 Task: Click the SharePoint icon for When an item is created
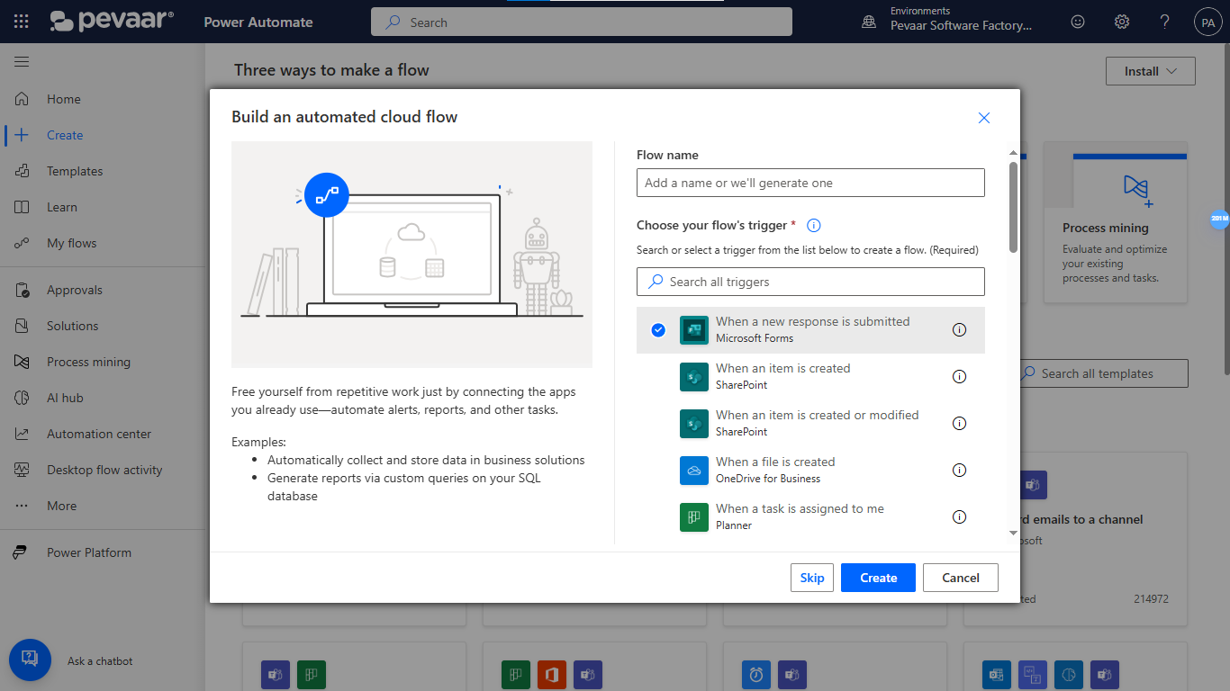pyautogui.click(x=694, y=377)
